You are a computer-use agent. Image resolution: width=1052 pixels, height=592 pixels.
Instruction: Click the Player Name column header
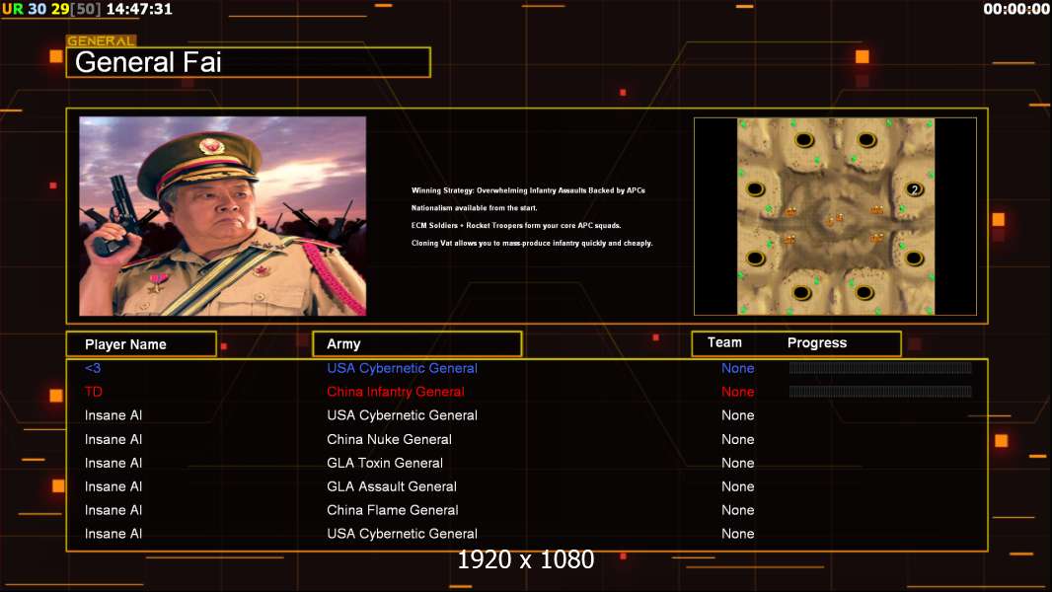(x=141, y=344)
